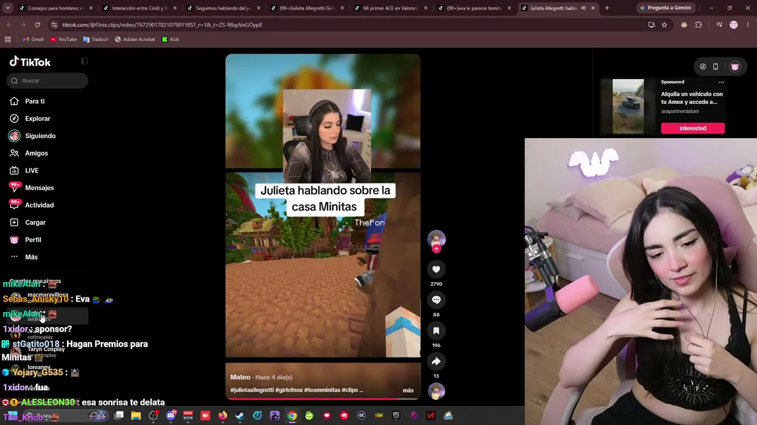Click the TikTok Buscar search field

point(47,81)
